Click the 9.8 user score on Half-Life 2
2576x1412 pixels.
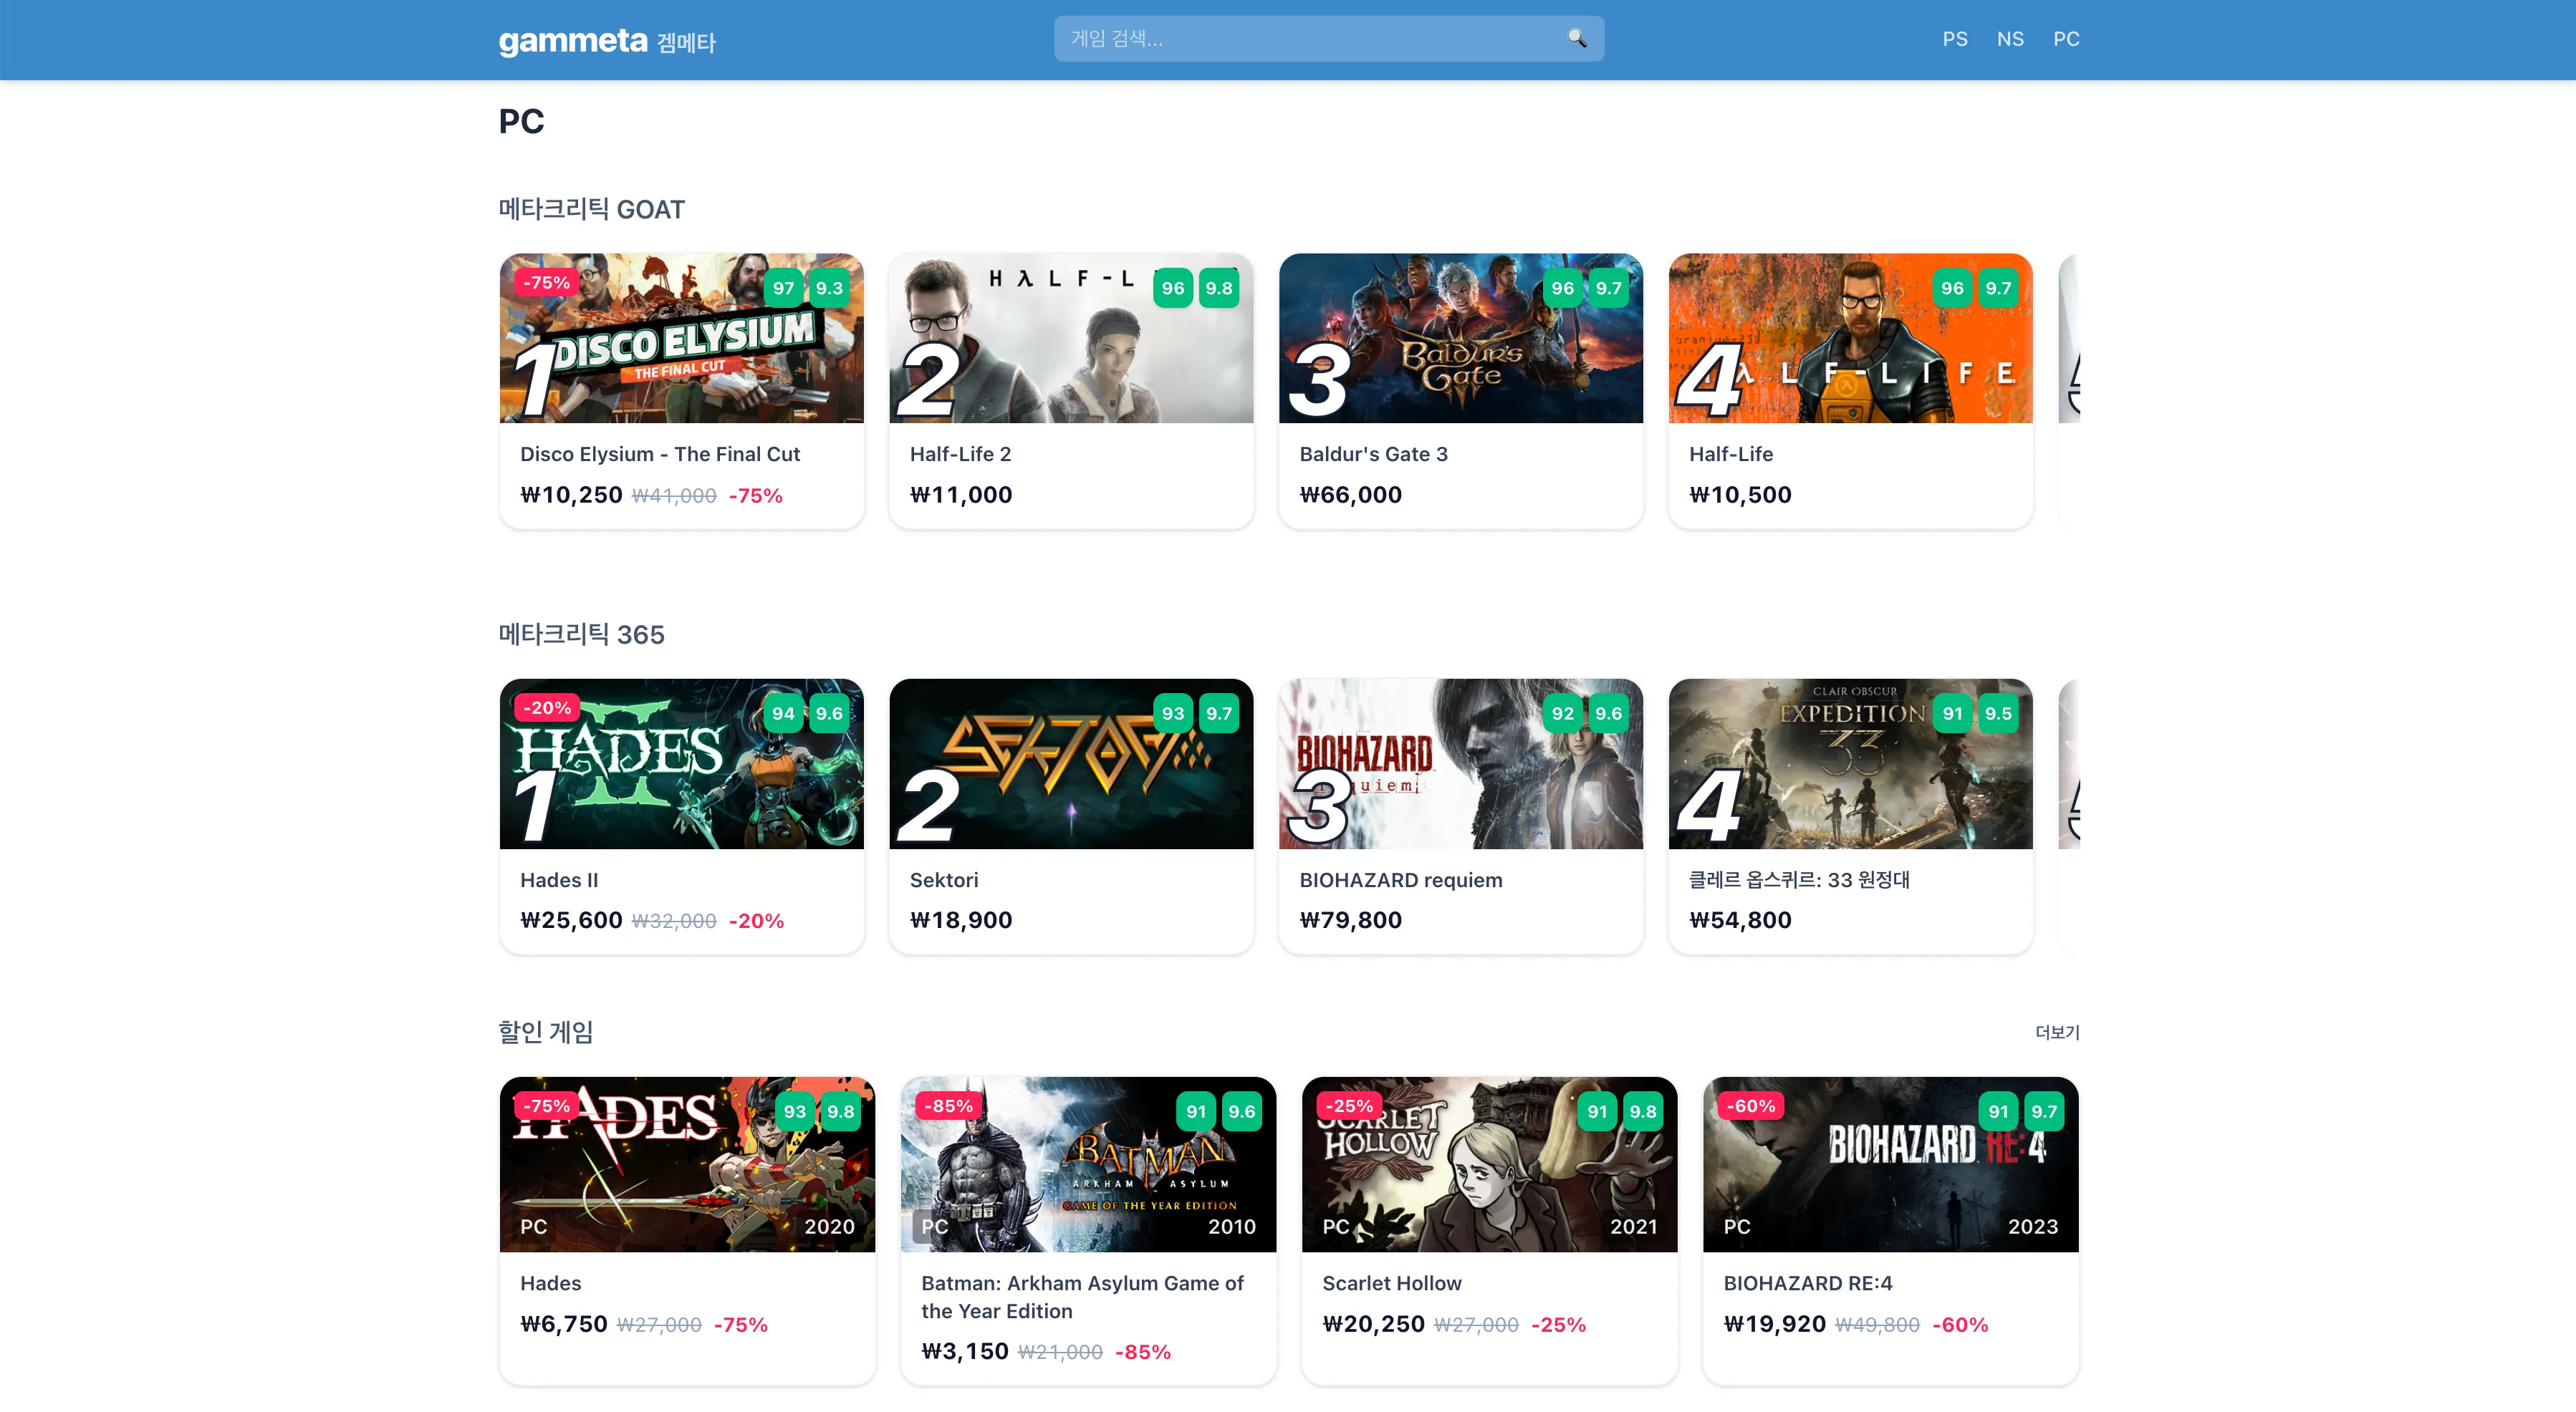(1218, 288)
